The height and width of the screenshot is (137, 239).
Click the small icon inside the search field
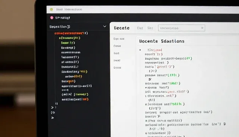[202, 28]
